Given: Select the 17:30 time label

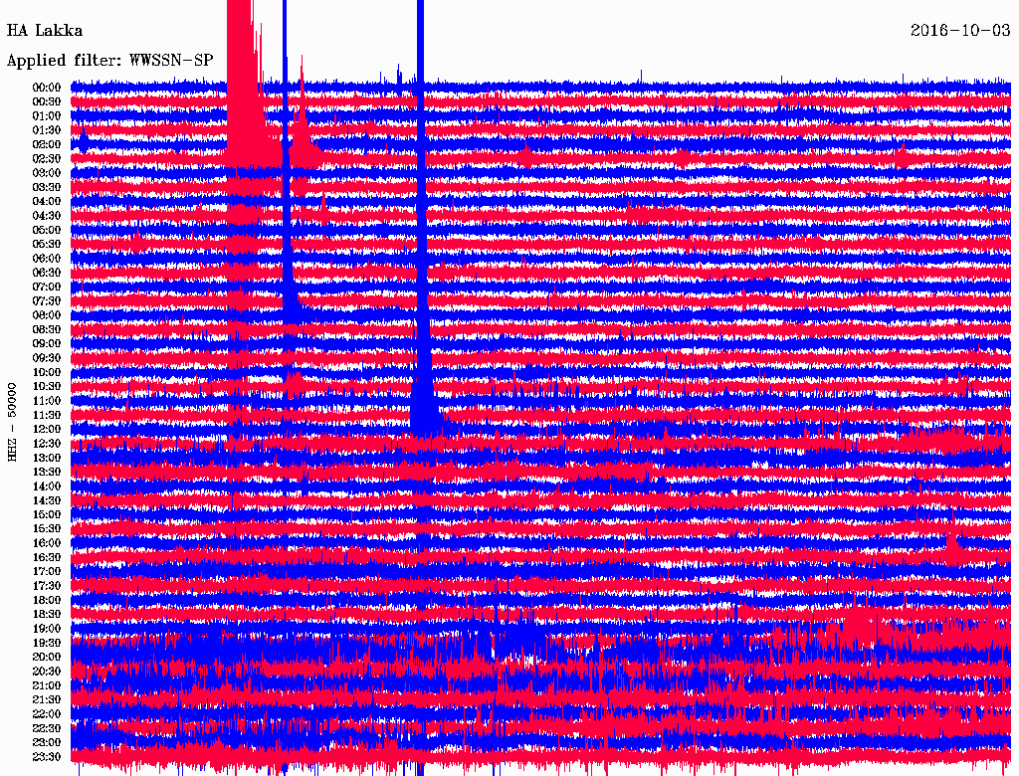Looking at the screenshot, I should 47,586.
